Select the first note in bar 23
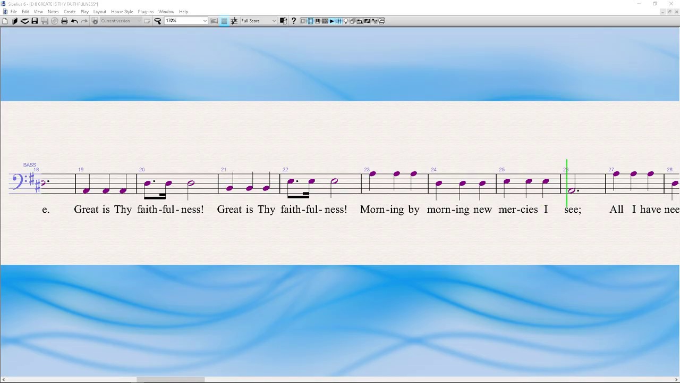Screen dimensions: 680x383 [x=372, y=174]
